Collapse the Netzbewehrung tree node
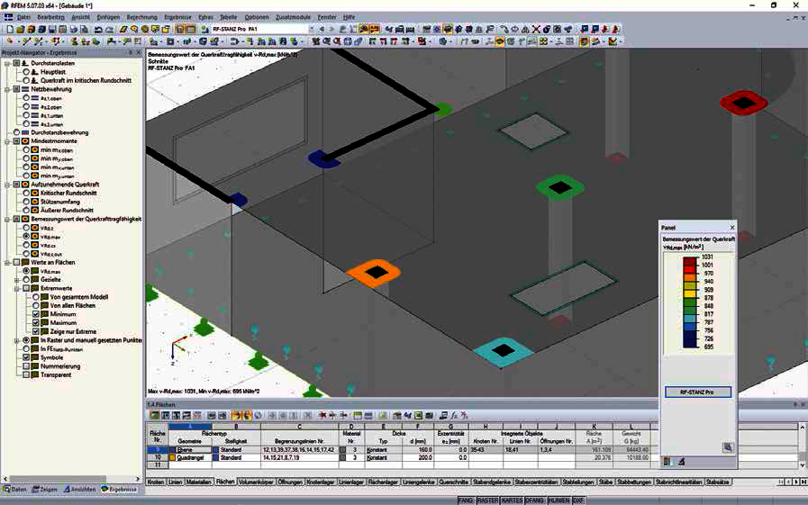This screenshot has width=808, height=505. point(8,89)
